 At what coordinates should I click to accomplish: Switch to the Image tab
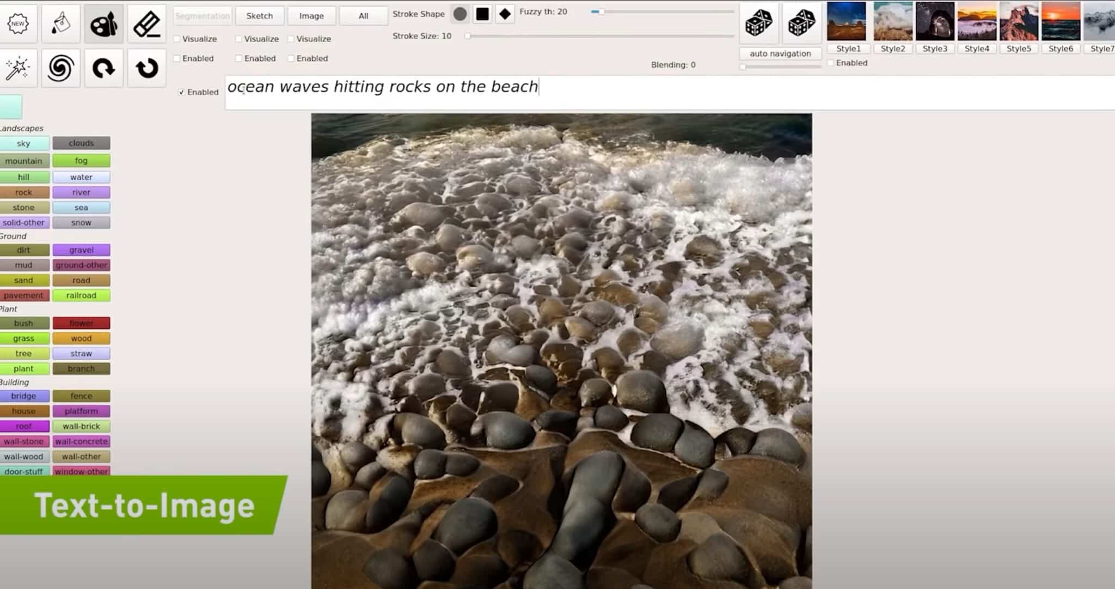311,16
